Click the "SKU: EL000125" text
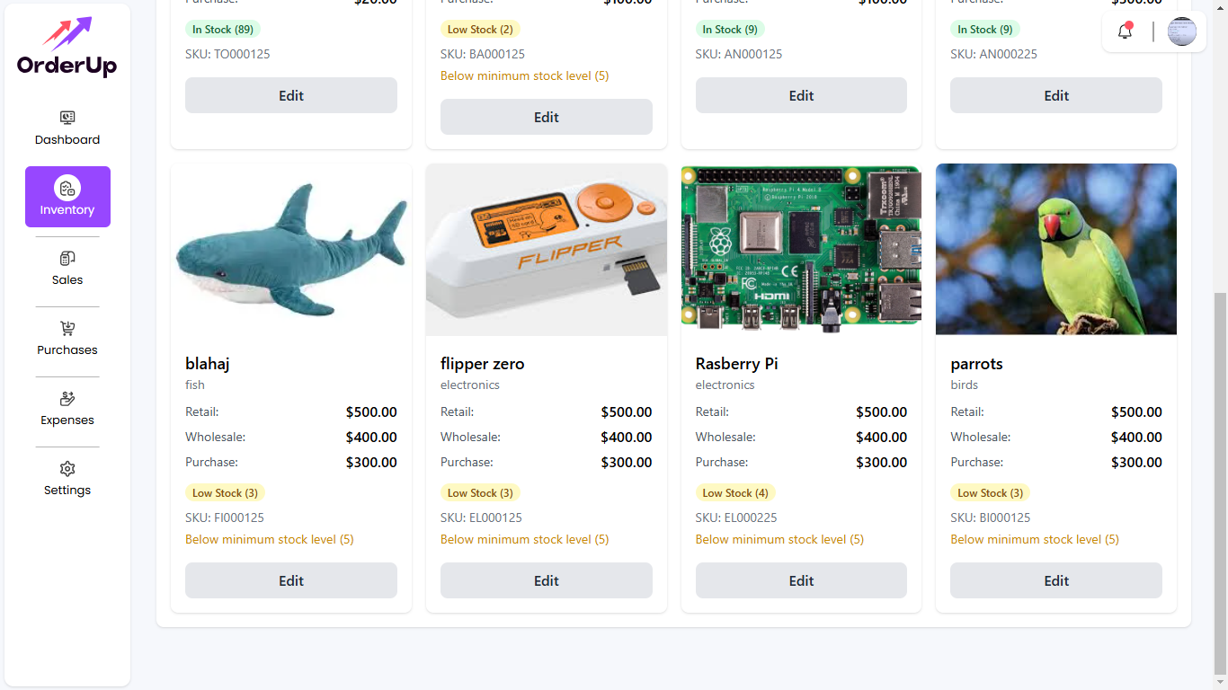 point(481,517)
